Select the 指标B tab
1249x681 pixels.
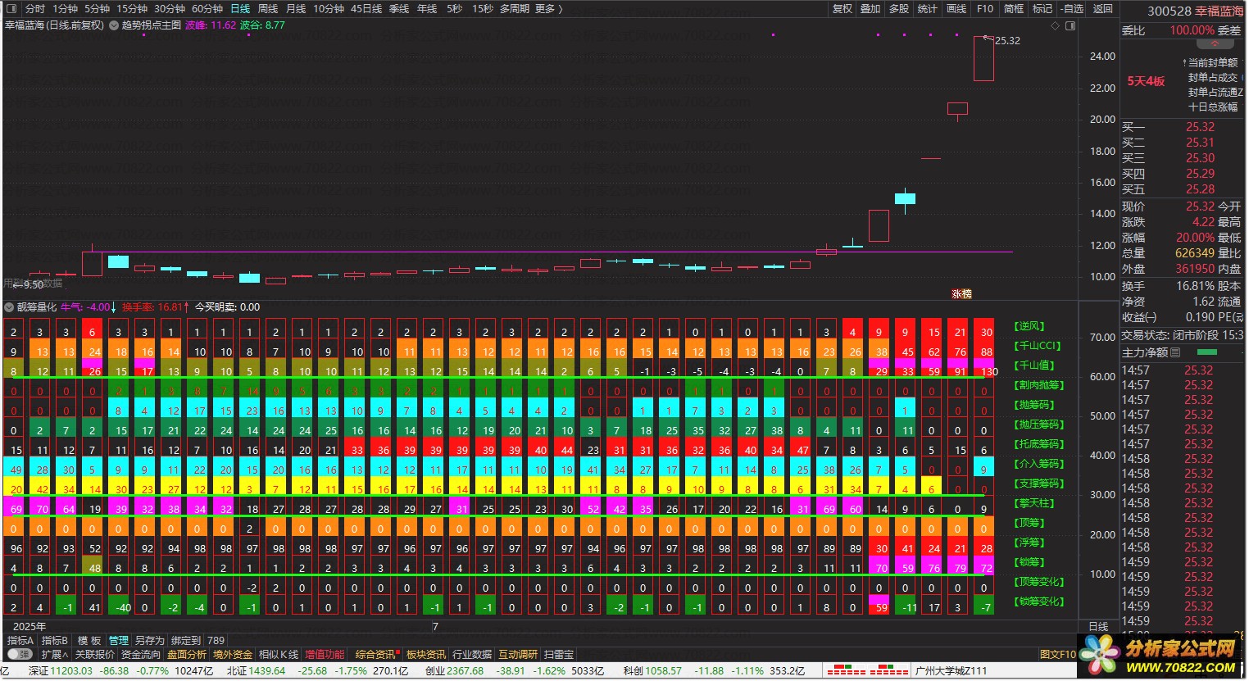click(55, 641)
